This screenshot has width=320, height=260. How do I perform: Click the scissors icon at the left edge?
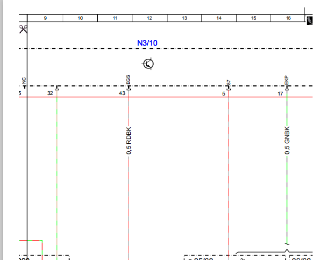(23, 29)
